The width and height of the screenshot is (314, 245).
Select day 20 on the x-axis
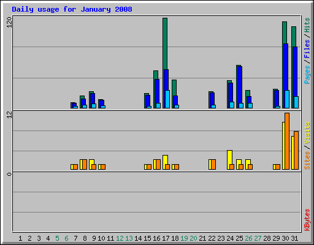pos(193,238)
